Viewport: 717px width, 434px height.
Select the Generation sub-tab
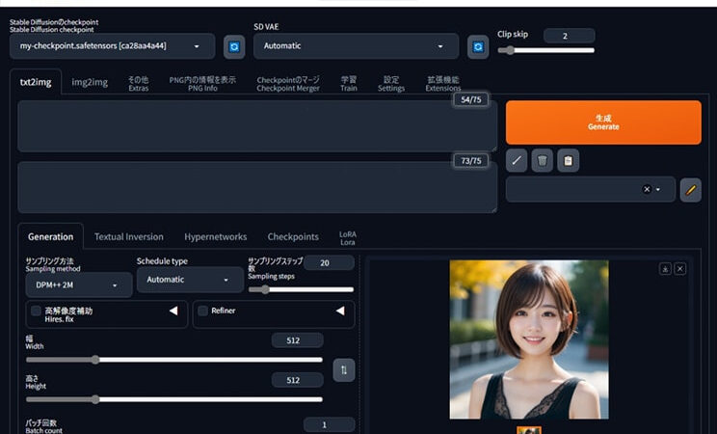51,236
